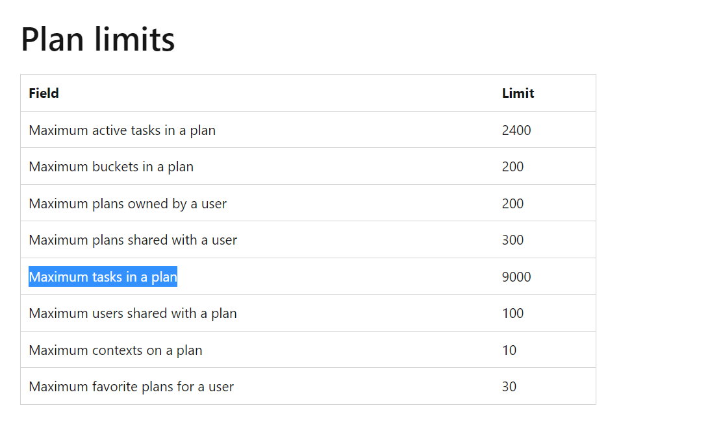Click Maximum buckets in a plan text
The height and width of the screenshot is (425, 710).
coord(111,167)
